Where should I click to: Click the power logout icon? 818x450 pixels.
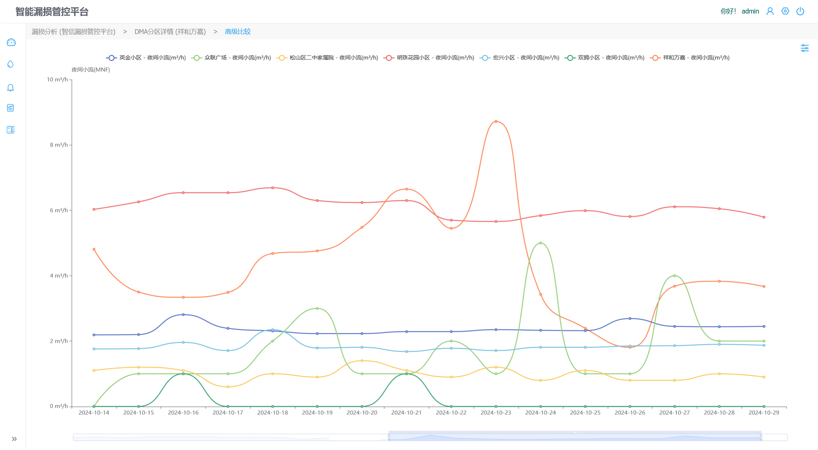tap(800, 11)
